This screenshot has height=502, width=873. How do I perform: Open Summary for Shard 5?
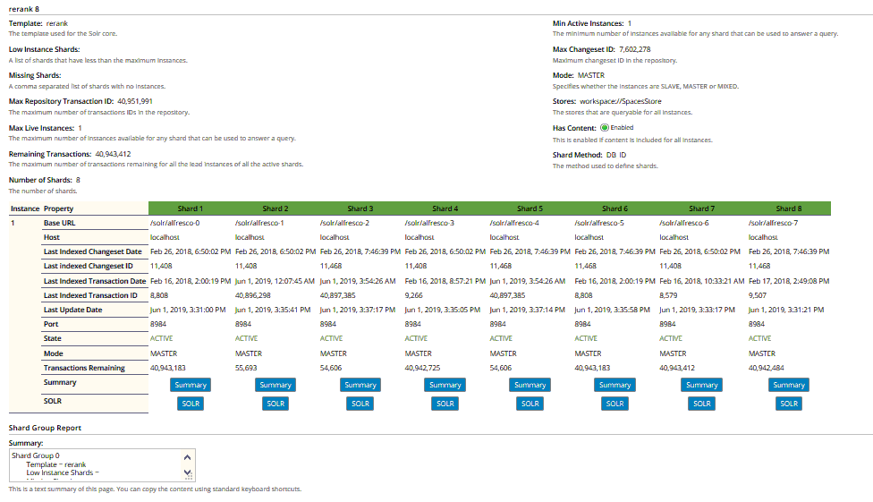click(530, 385)
